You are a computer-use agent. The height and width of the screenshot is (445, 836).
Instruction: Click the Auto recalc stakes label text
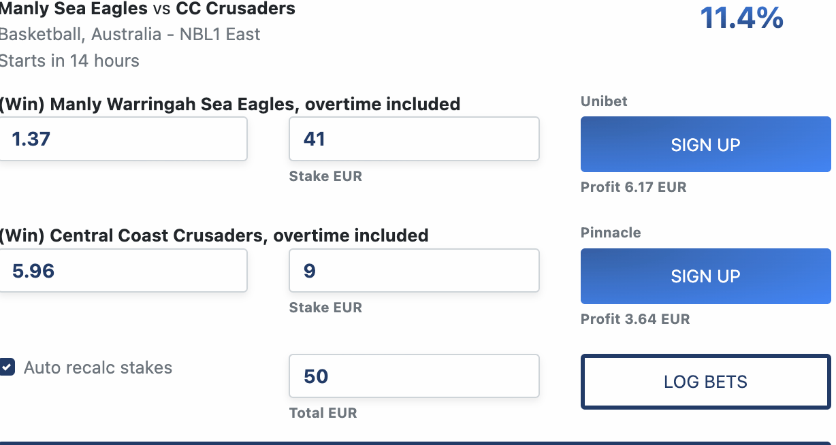coord(98,368)
